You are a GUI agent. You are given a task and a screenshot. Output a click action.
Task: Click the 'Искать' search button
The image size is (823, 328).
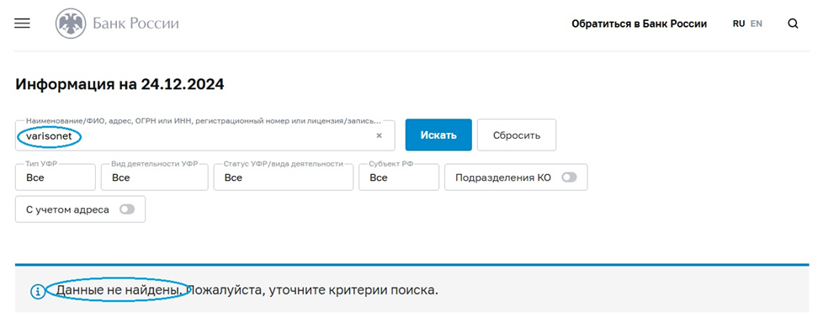pos(438,135)
